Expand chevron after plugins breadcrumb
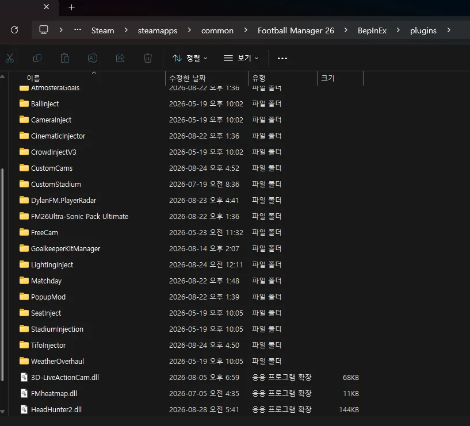Image resolution: width=470 pixels, height=426 pixels. click(448, 30)
